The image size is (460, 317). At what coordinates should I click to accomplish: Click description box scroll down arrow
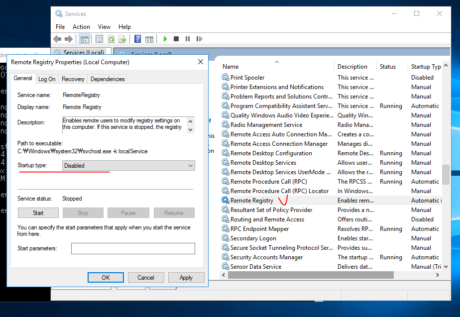[190, 129]
